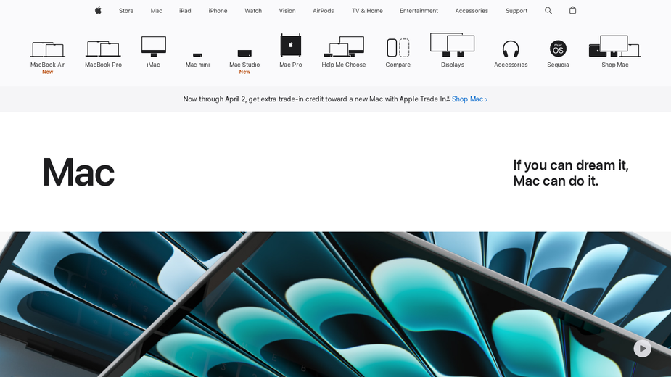Viewport: 671px width, 377px height.
Task: Open the Support menu item
Action: coord(516,11)
